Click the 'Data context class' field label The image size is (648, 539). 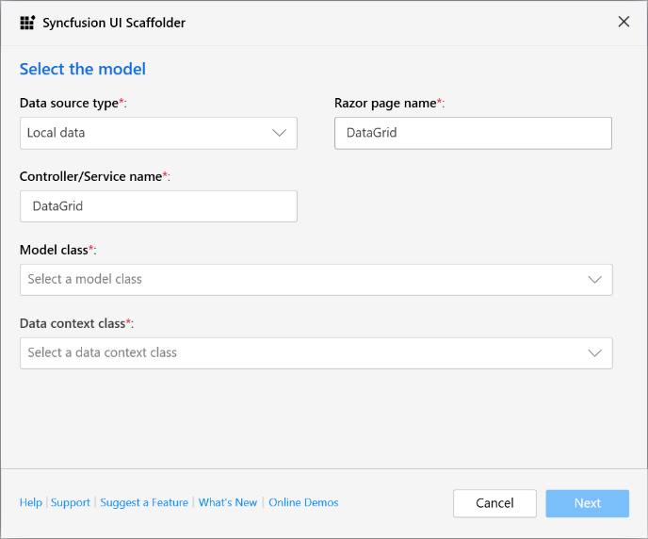coord(73,323)
